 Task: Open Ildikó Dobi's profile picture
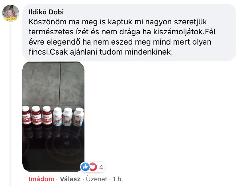tap(10, 13)
